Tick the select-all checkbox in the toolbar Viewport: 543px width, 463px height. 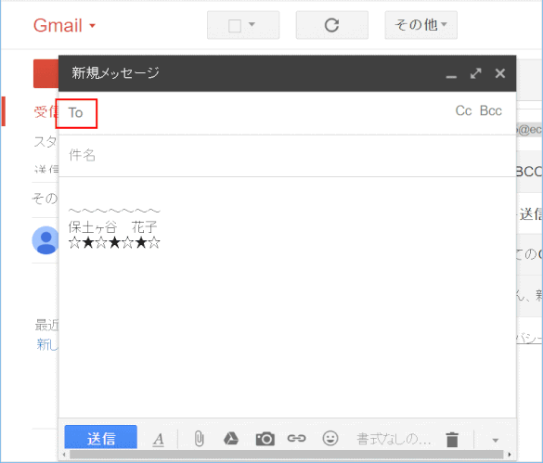click(x=235, y=26)
